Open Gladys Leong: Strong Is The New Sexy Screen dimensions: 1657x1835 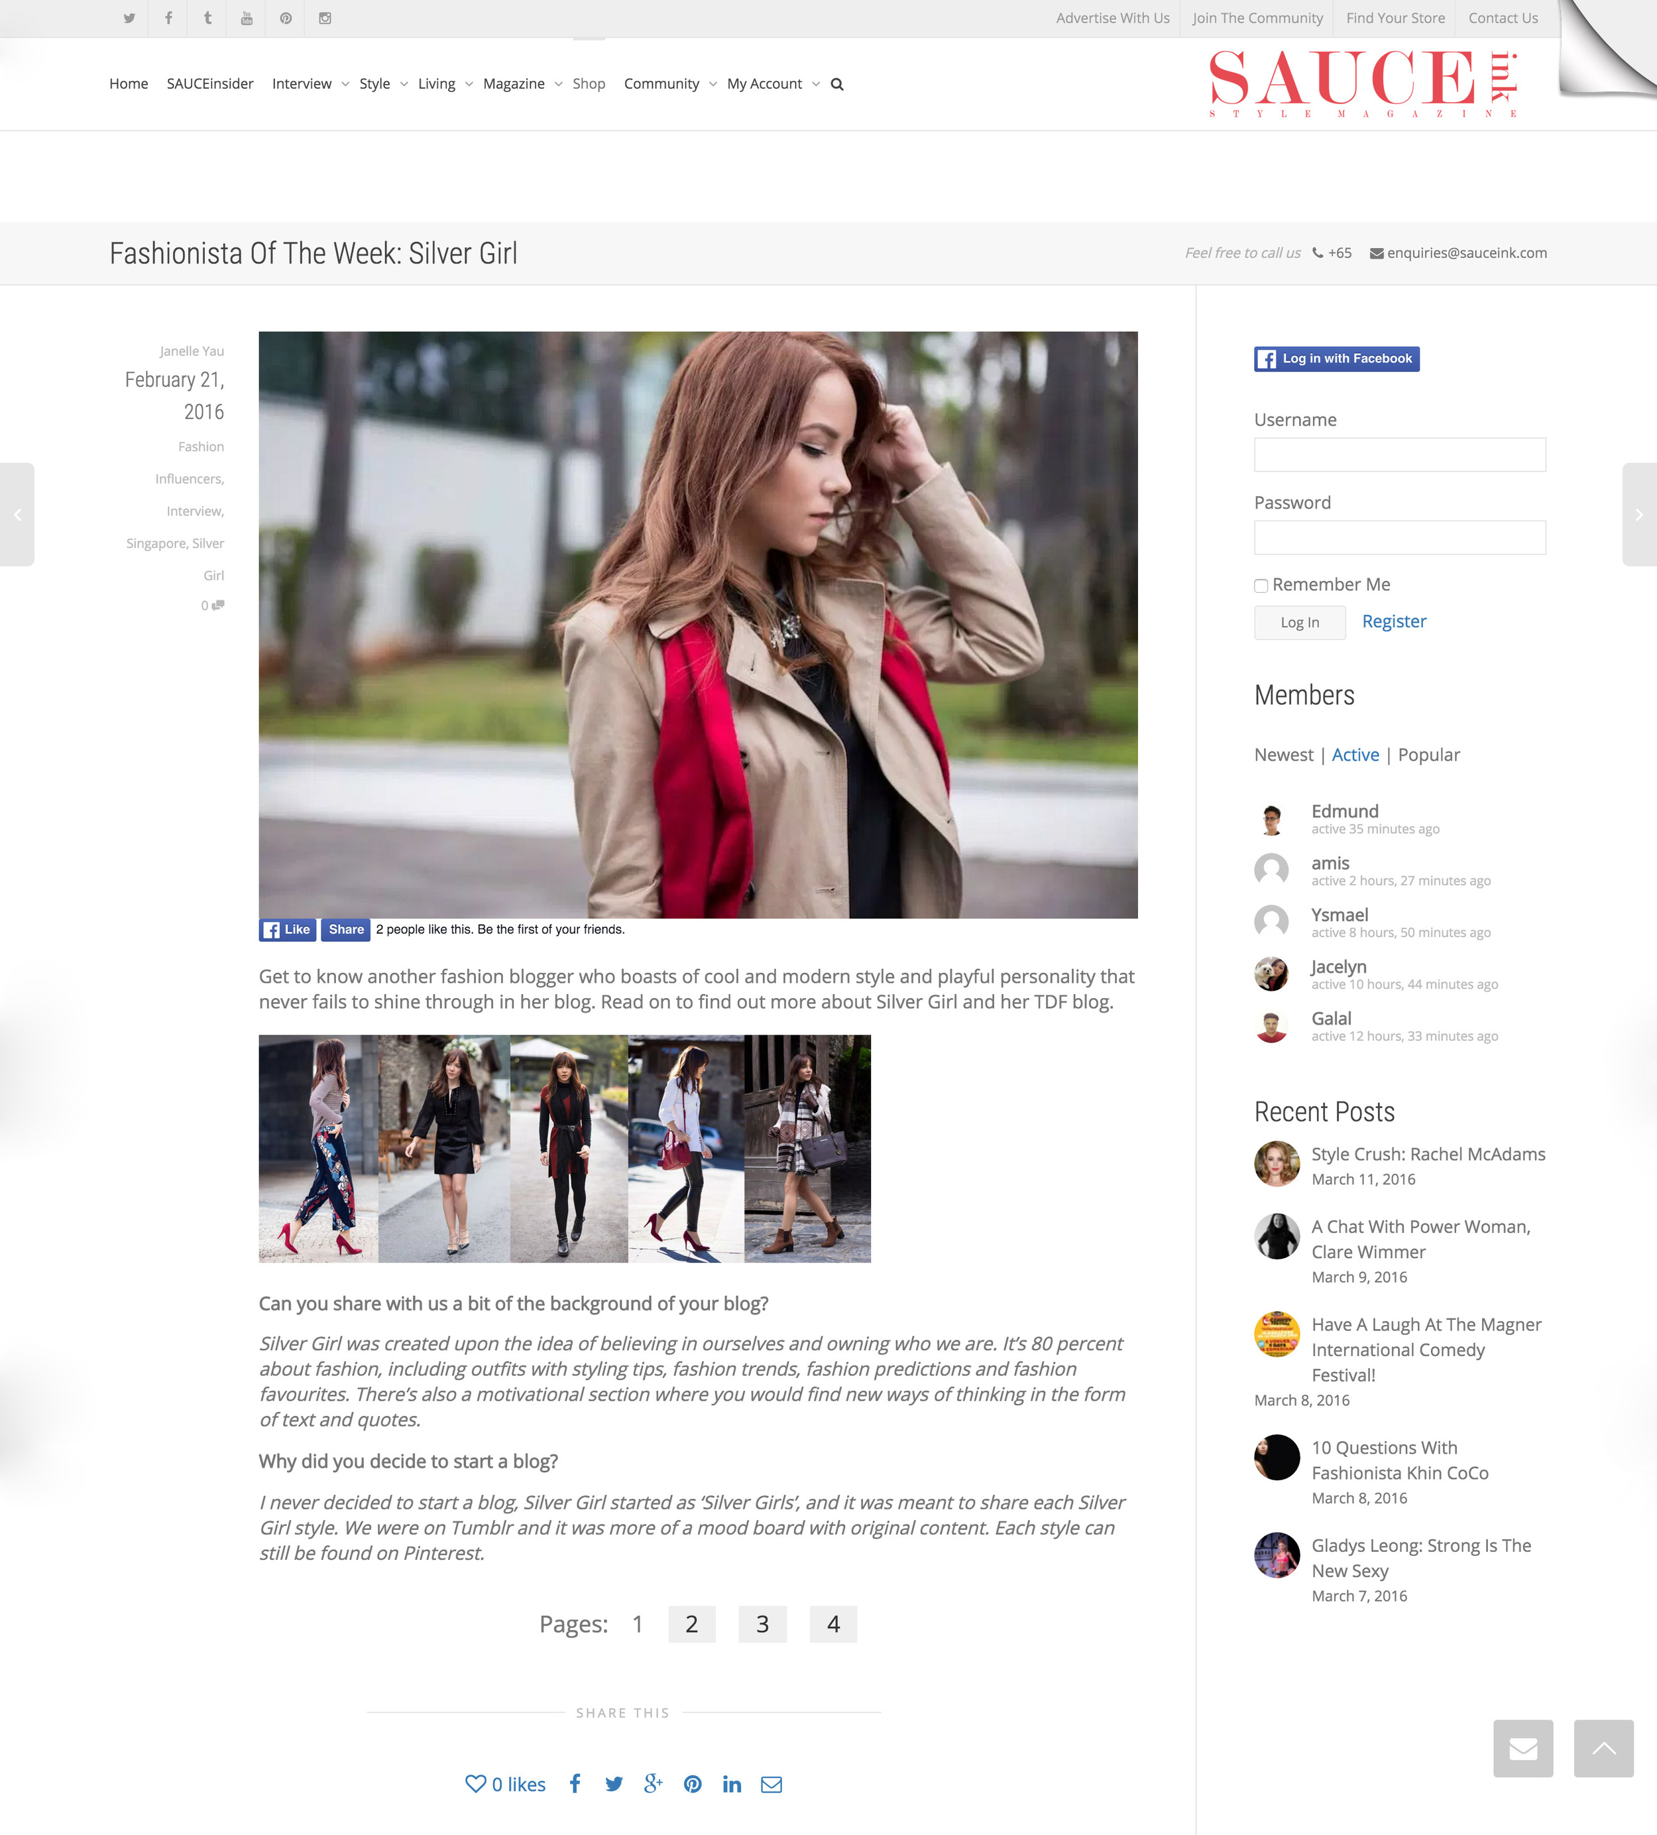tap(1420, 1557)
